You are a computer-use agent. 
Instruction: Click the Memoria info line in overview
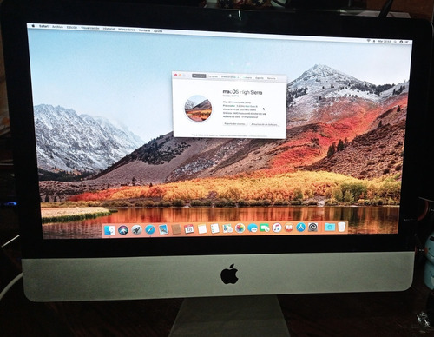(240, 109)
